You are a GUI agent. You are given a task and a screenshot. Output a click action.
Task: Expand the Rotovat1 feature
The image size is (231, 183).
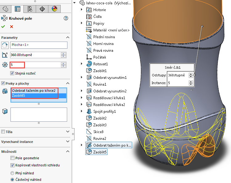(x=82, y=64)
